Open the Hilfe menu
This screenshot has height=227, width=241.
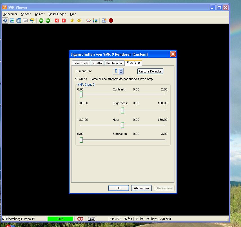(x=73, y=14)
